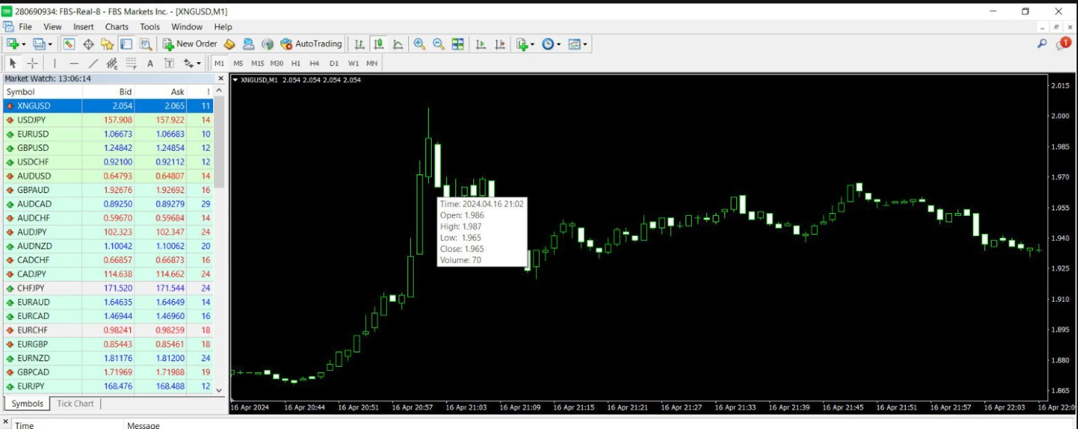This screenshot has width=1078, height=429.
Task: Open the Charts menu
Action: [117, 26]
